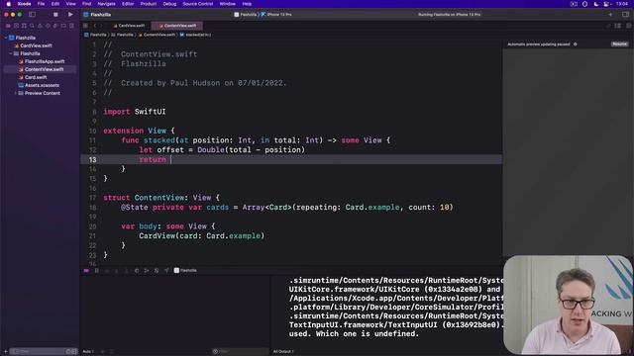
Task: Select the ContentView.swift editor tab
Action: point(177,26)
